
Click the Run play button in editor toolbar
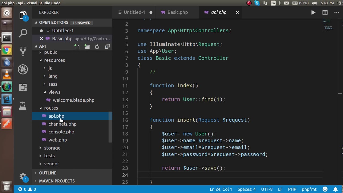pyautogui.click(x=313, y=12)
